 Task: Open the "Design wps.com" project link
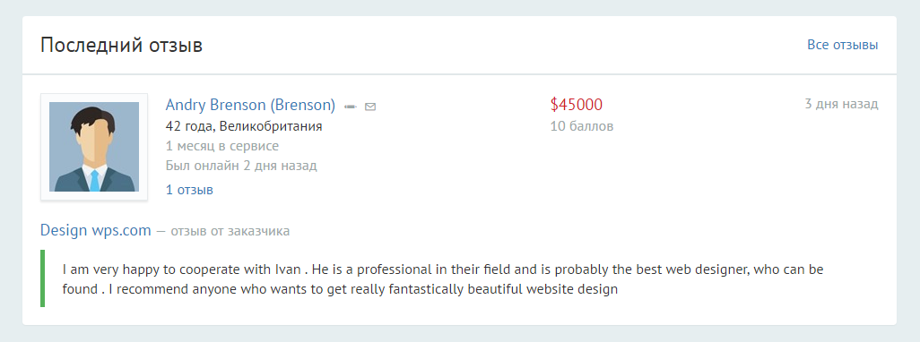tap(96, 230)
